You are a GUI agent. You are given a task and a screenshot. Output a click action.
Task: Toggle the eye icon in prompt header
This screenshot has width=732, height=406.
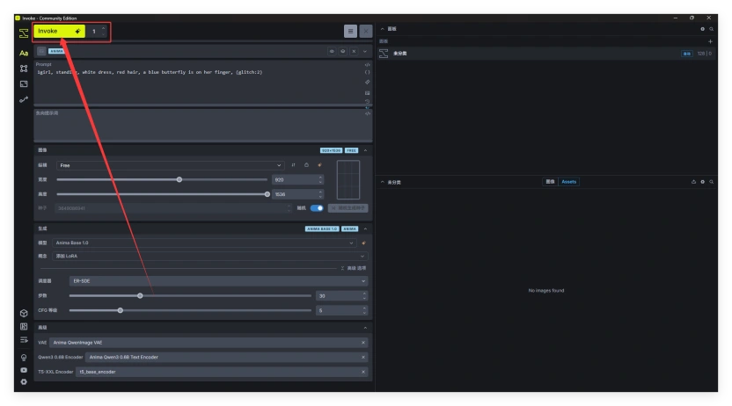click(332, 51)
